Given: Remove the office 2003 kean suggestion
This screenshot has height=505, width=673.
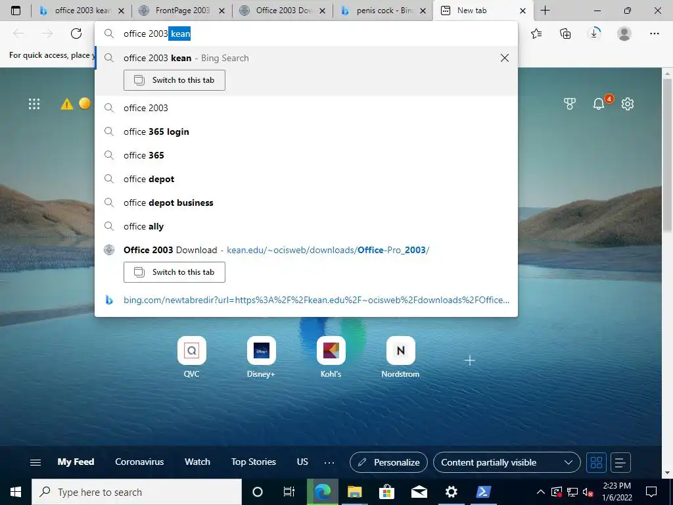Looking at the screenshot, I should pos(505,58).
